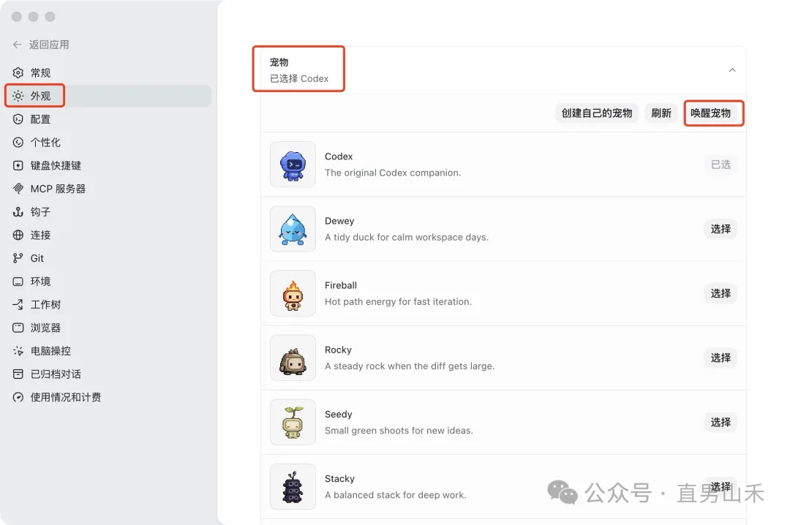This screenshot has height=525, width=790.
Task: Open the 配置 settings page
Action: pos(108,119)
